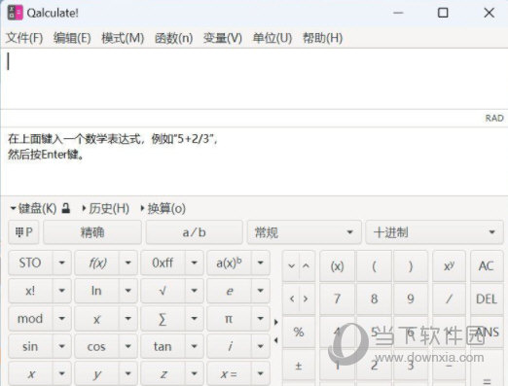Insert the imaginary unit i
508x386 pixels.
pyautogui.click(x=229, y=346)
